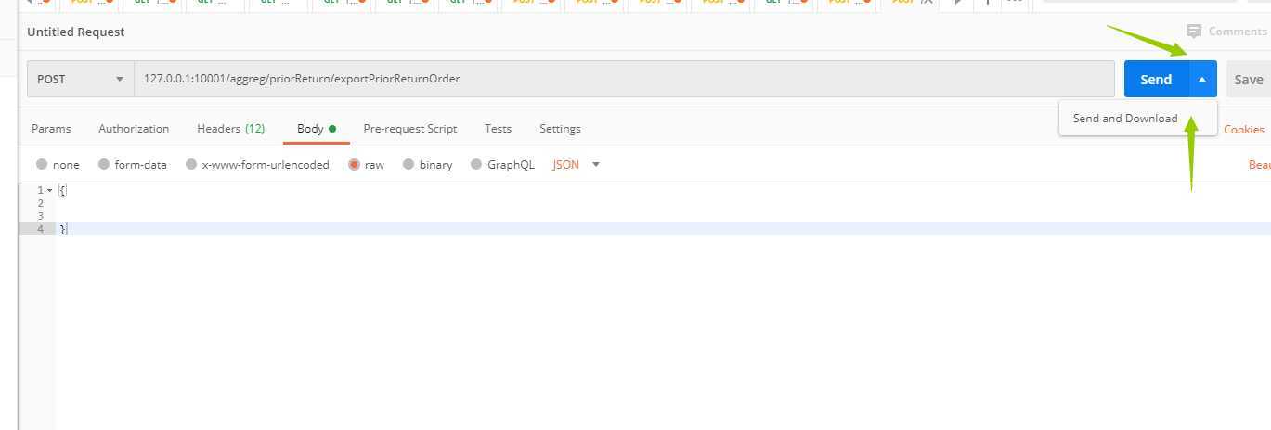The image size is (1271, 430).
Task: Save the request
Action: coord(1248,80)
